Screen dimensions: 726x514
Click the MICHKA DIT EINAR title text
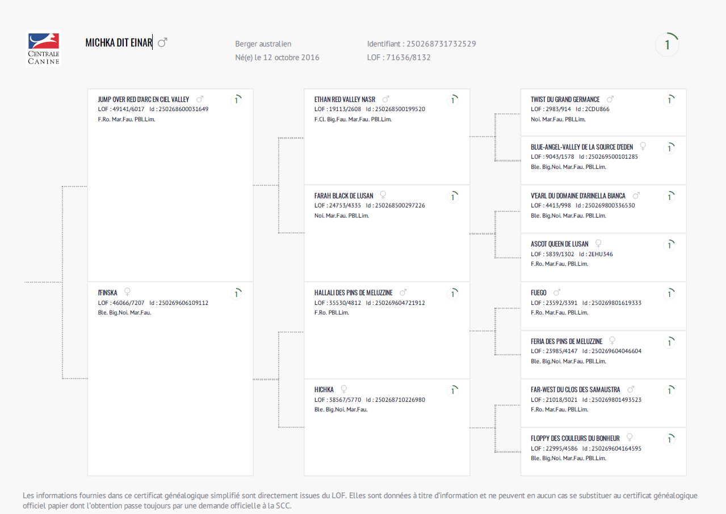[x=119, y=43]
